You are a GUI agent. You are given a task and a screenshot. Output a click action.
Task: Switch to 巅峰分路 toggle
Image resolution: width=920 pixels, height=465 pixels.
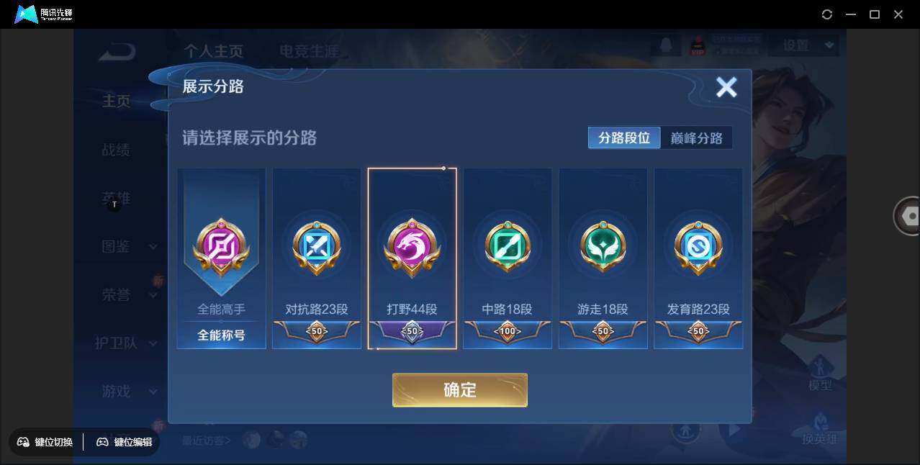pos(696,137)
